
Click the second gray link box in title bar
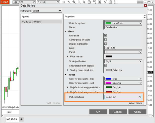[x=142, y=2]
